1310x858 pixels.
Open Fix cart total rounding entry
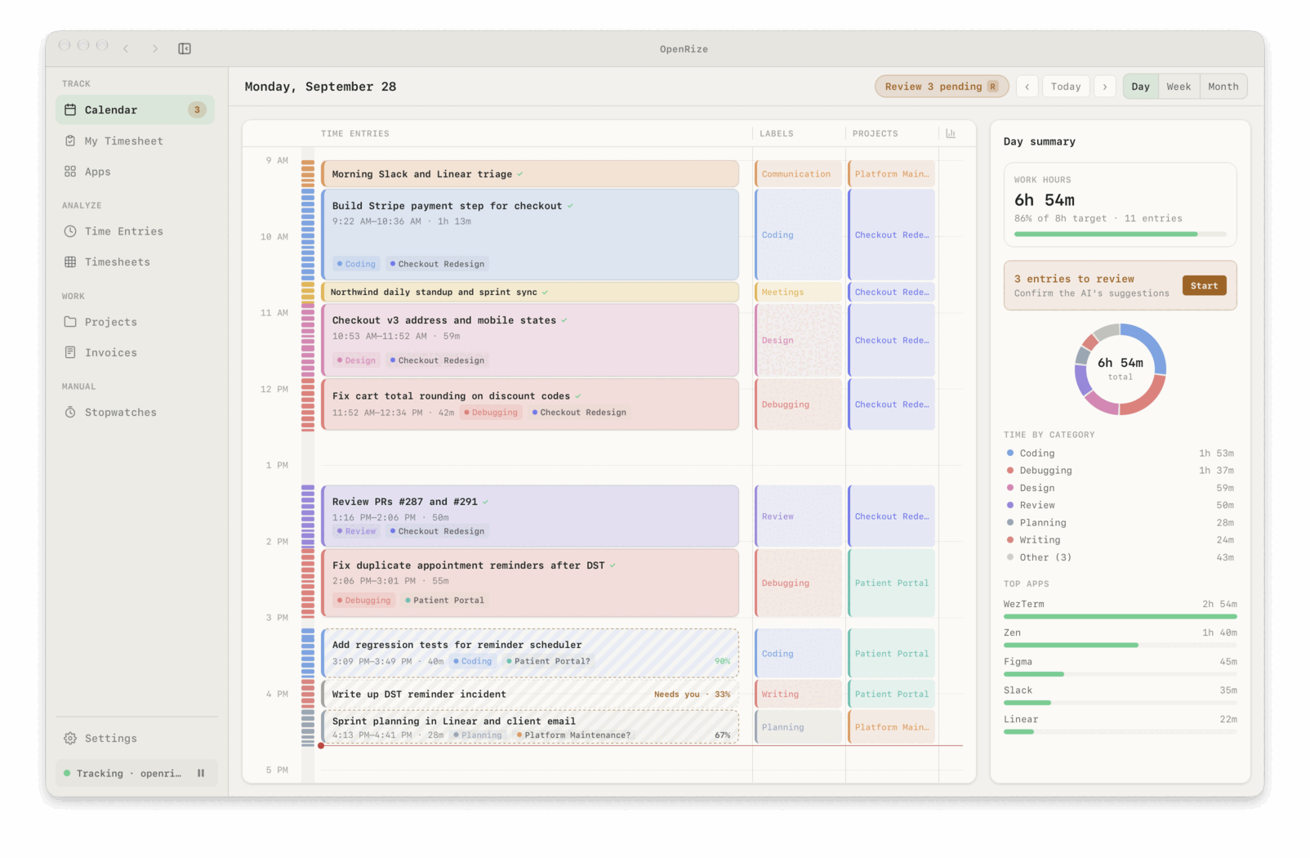pos(530,404)
